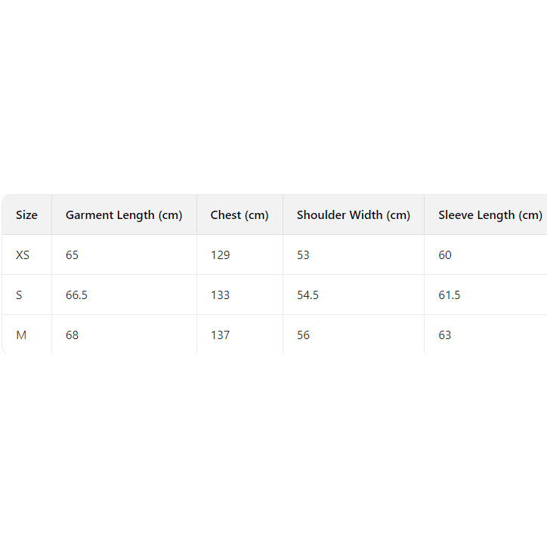Click XS shoulder width value 53

tap(303, 255)
